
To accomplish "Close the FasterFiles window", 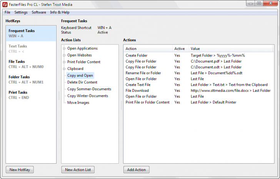I will click(270, 3).
